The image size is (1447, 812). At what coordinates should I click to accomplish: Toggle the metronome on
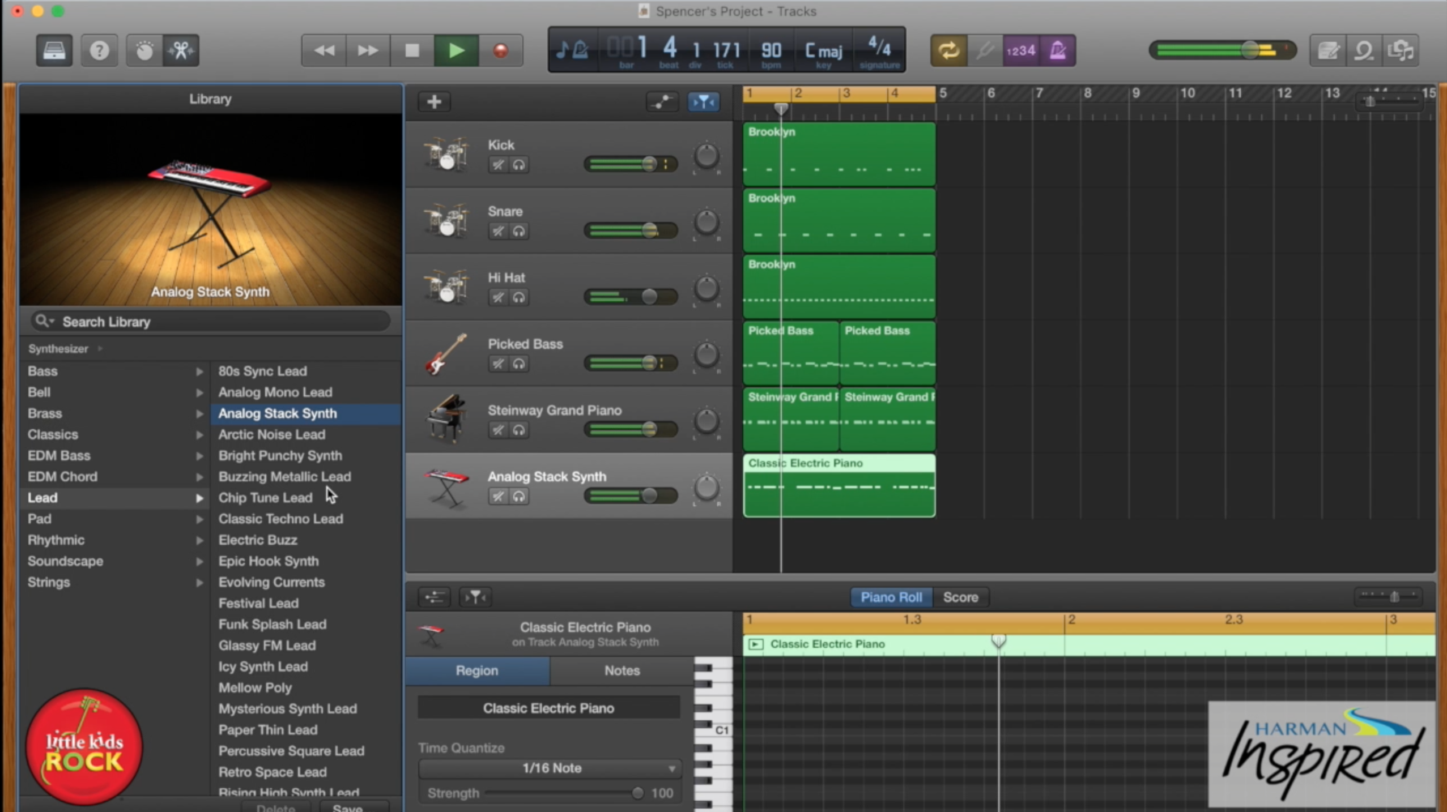click(x=1057, y=50)
